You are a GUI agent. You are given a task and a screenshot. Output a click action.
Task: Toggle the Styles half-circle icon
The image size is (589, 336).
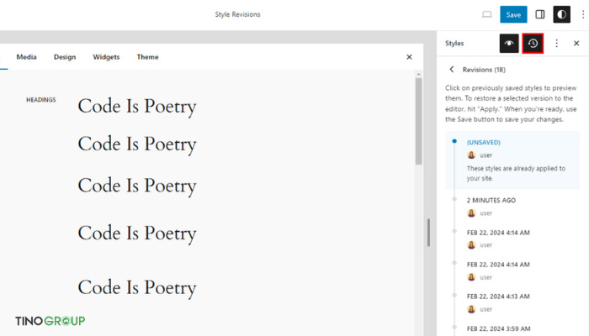561,14
